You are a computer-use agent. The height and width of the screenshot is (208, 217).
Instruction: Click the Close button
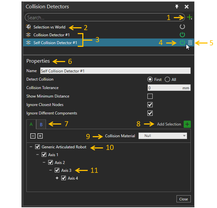(x=184, y=199)
